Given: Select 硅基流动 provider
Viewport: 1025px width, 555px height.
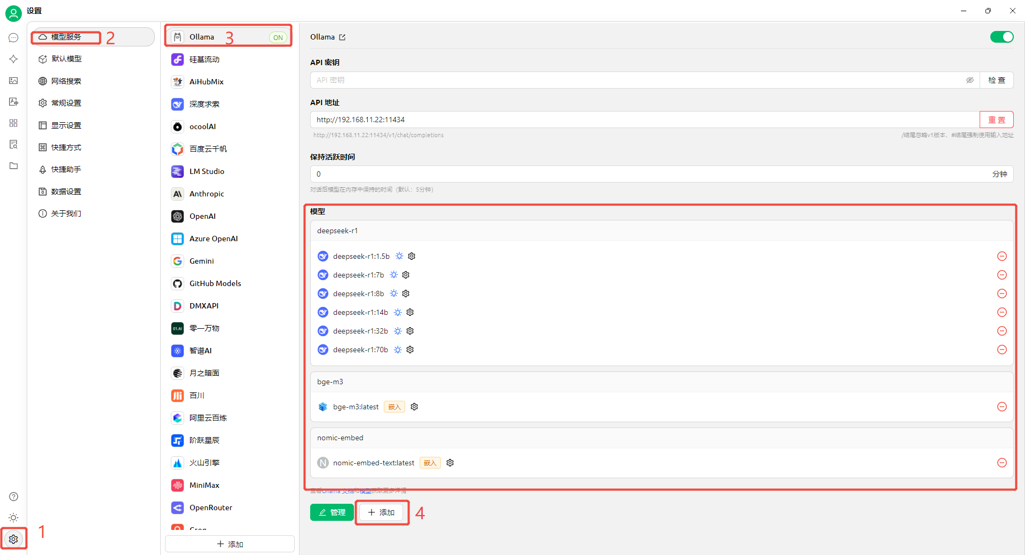Looking at the screenshot, I should click(230, 59).
